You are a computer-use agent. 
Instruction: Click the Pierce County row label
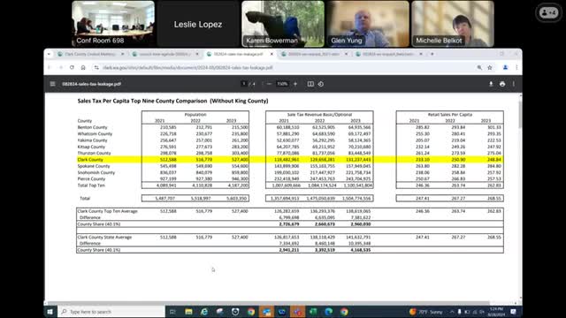tap(91, 178)
